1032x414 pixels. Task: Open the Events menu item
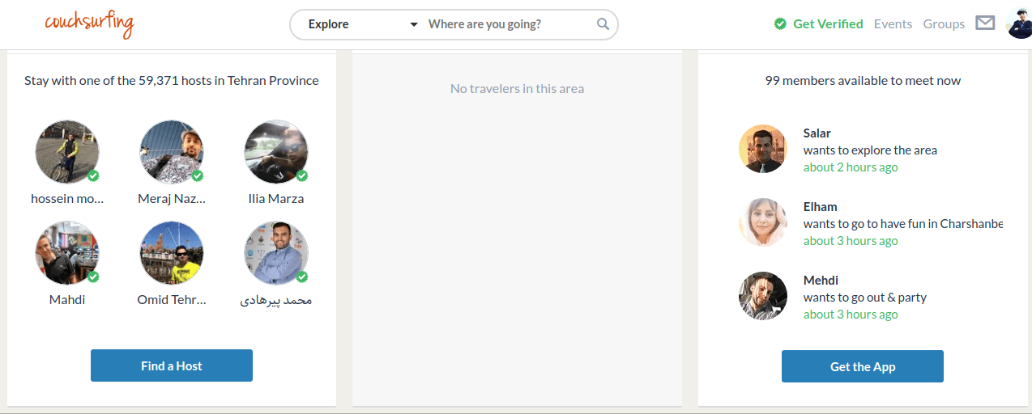893,24
